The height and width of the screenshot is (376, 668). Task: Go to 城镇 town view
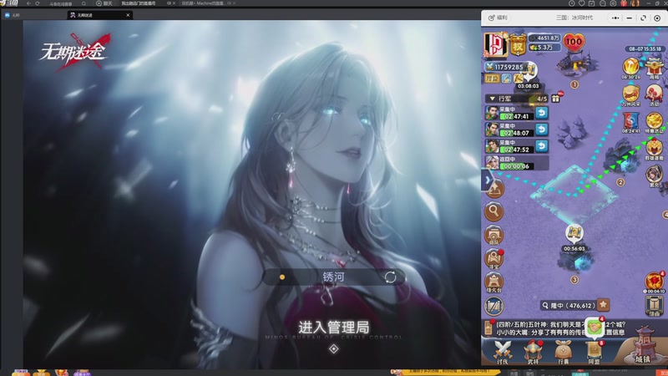[642, 346]
